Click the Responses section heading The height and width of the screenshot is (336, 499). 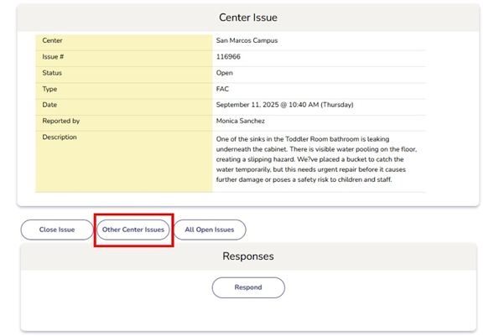pos(248,256)
